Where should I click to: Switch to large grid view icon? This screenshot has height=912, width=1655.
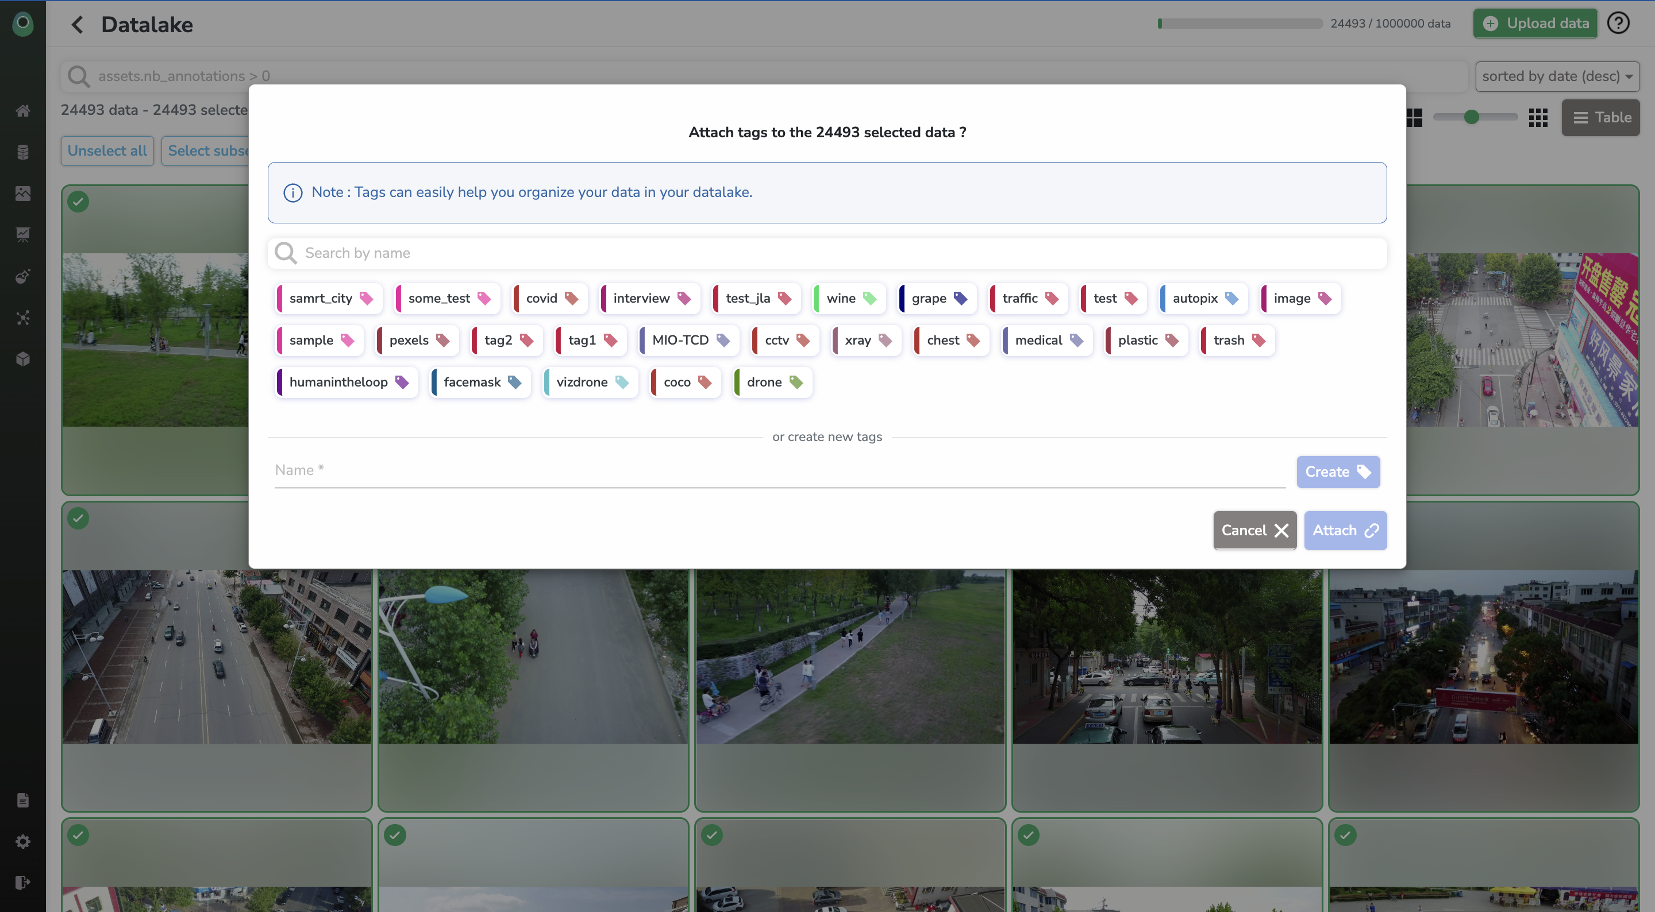click(x=1415, y=118)
